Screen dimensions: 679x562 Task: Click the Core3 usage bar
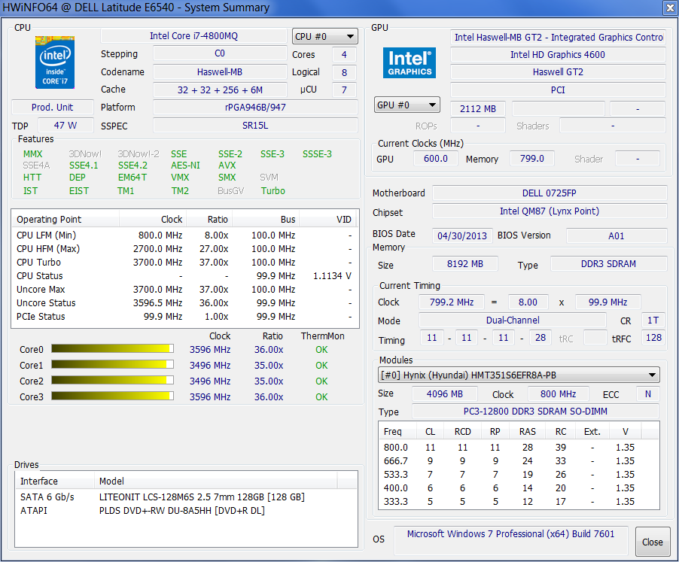coord(113,396)
